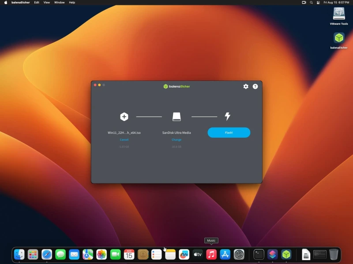Screen dimensions: 353x264
Task: Open Freeform from the Dock
Action: click(x=184, y=255)
